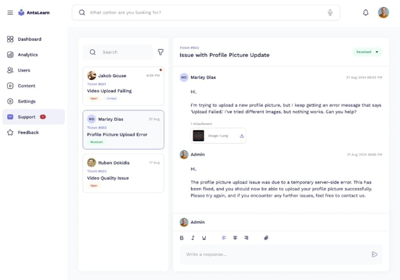This screenshot has width=400, height=280.
Task: Click Ruben Dokidis avatar in ticket list
Action: pyautogui.click(x=92, y=163)
